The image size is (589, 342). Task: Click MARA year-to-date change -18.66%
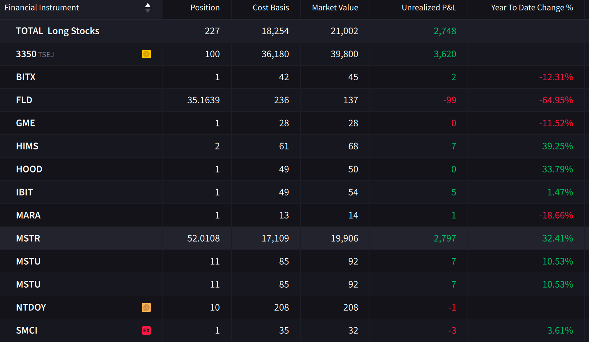click(x=556, y=215)
